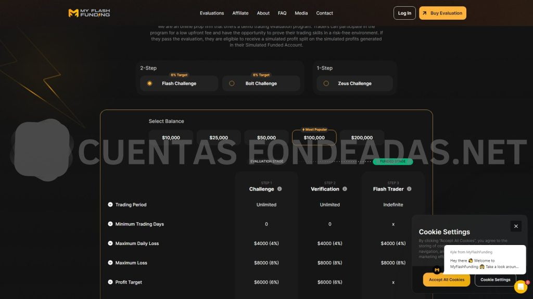Image resolution: width=533 pixels, height=299 pixels.
Task: Expand the Trading Period row
Action: coord(109,205)
